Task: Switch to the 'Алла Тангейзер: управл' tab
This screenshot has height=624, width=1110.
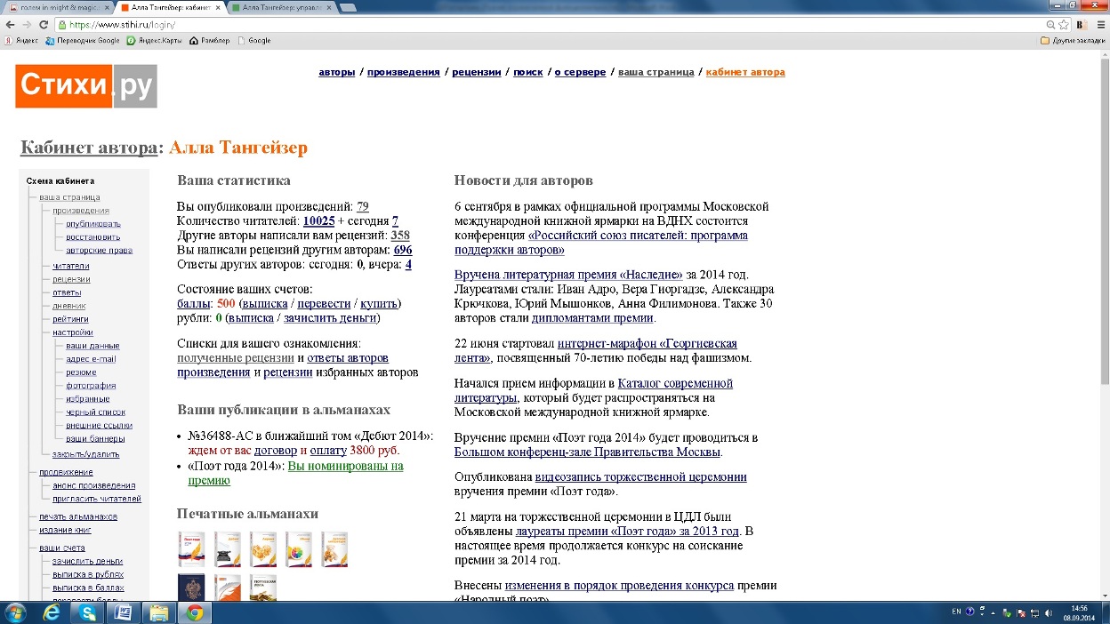Action: [x=280, y=7]
